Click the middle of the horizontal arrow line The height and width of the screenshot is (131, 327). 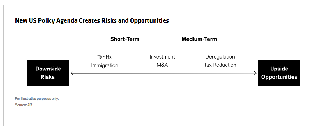[x=164, y=73]
